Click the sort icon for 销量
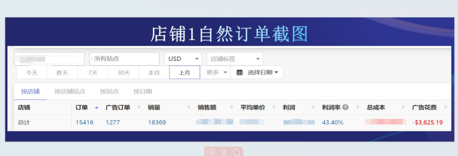The height and width of the screenshot is (156, 458). pyautogui.click(x=188, y=107)
